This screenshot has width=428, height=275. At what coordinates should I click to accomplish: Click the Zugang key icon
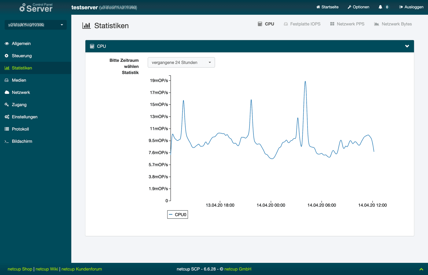(x=7, y=105)
